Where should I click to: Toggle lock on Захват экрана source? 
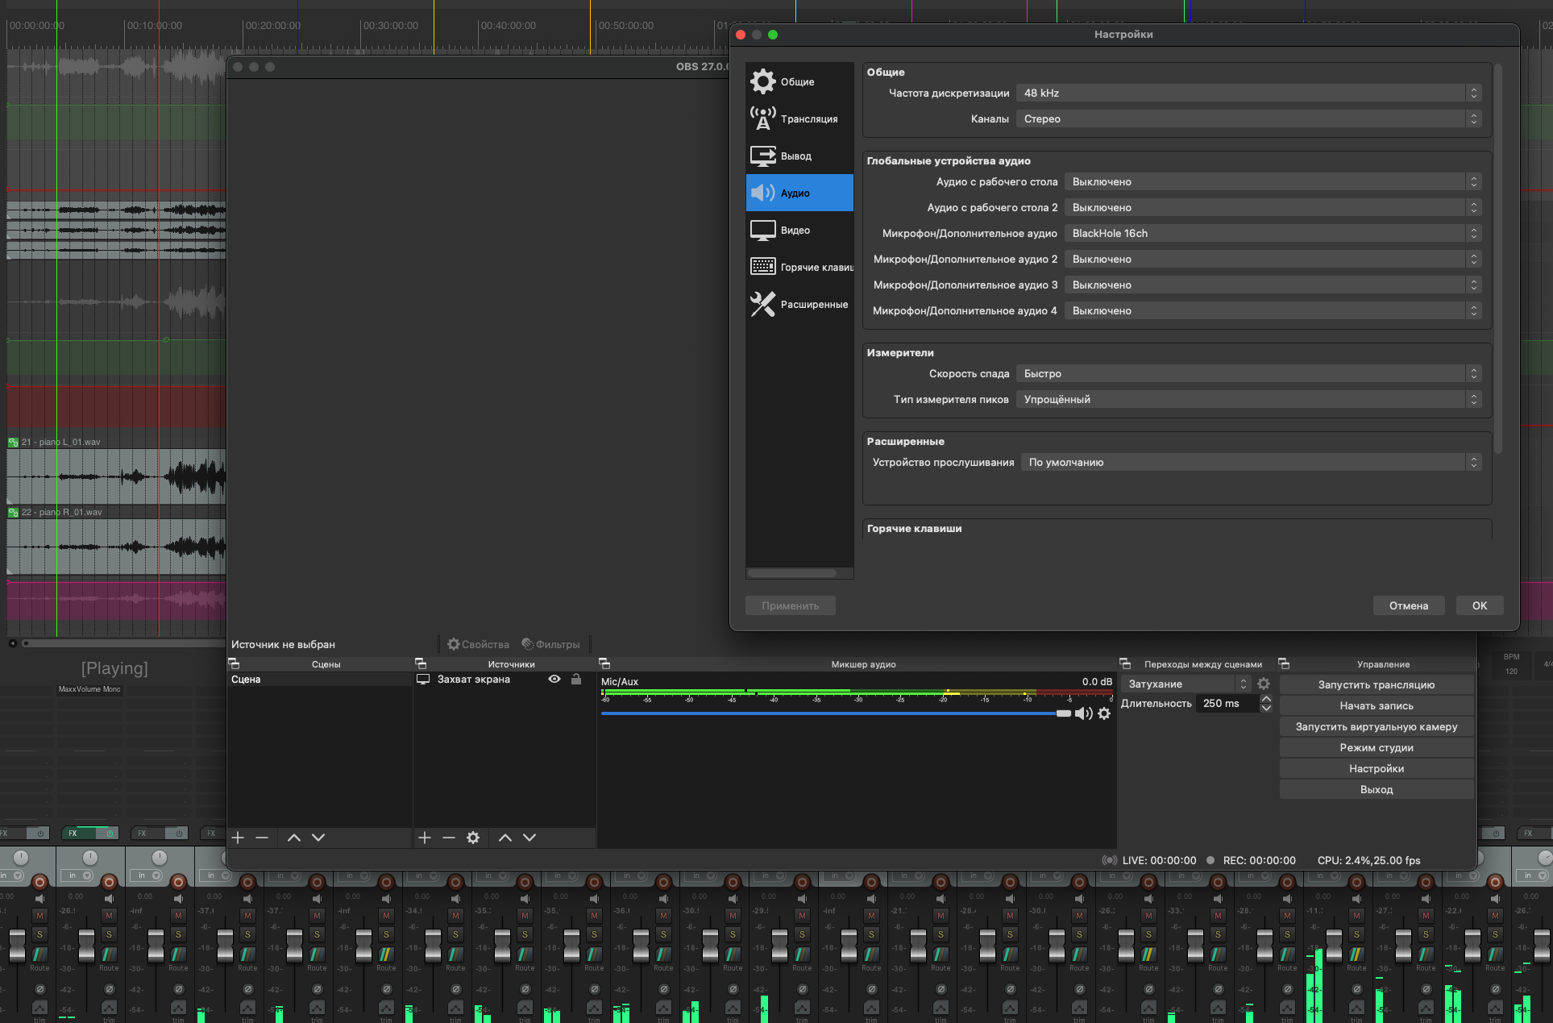(576, 679)
